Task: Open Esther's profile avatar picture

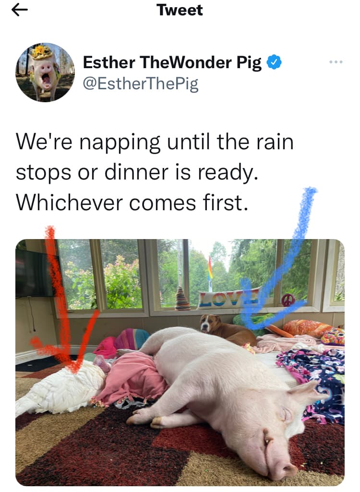Action: (x=45, y=72)
